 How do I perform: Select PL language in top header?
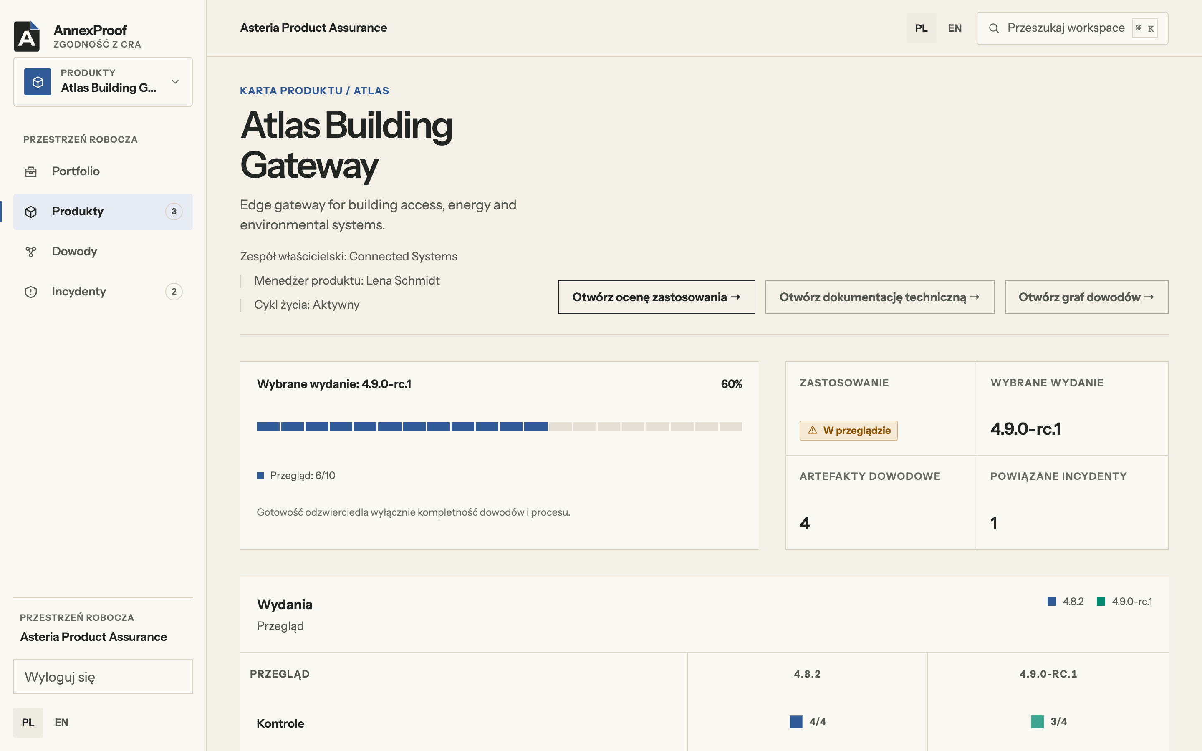(x=921, y=28)
